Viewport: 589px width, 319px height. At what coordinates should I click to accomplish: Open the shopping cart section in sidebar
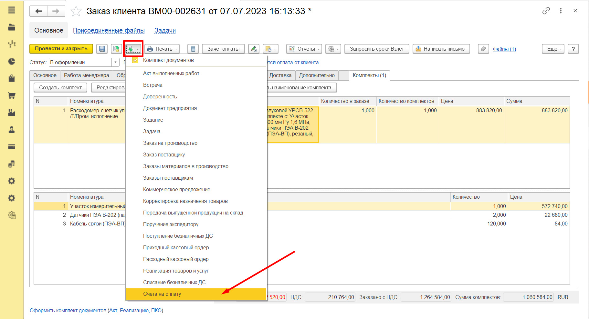12,95
